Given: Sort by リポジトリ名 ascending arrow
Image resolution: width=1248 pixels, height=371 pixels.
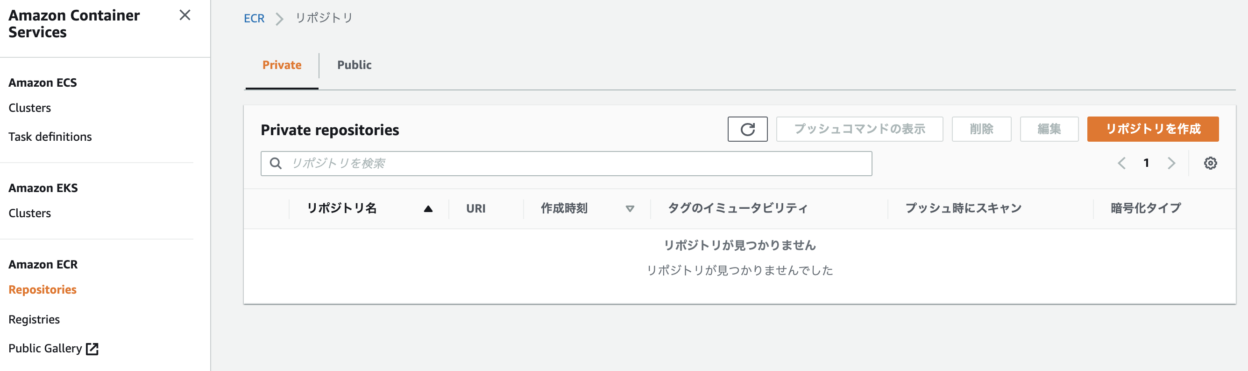Looking at the screenshot, I should (x=428, y=209).
